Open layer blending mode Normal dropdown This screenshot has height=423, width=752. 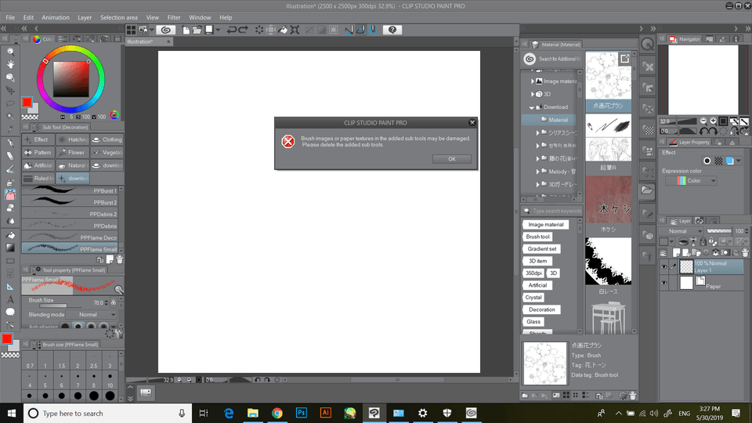[681, 231]
